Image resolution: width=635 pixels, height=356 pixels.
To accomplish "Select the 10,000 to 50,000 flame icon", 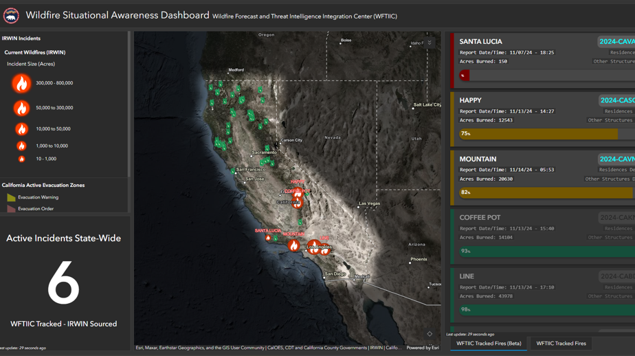I will pos(21,129).
